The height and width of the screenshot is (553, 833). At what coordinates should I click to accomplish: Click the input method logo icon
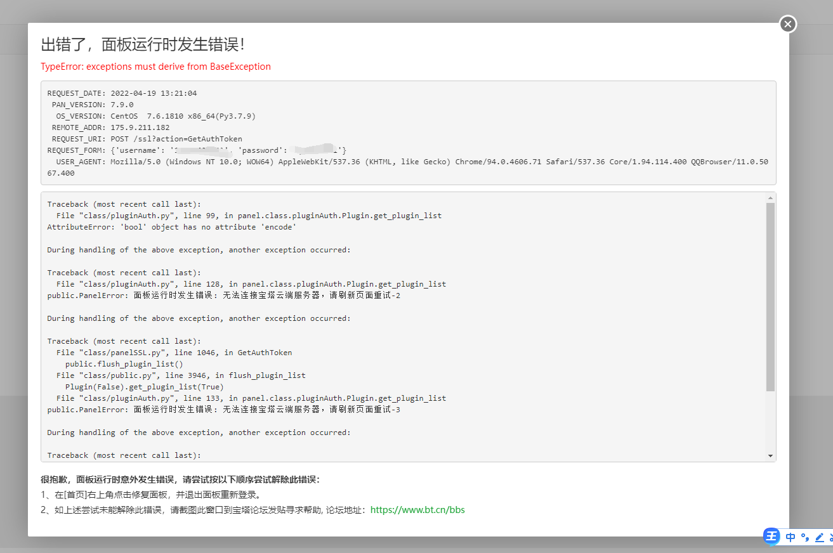[x=771, y=537]
